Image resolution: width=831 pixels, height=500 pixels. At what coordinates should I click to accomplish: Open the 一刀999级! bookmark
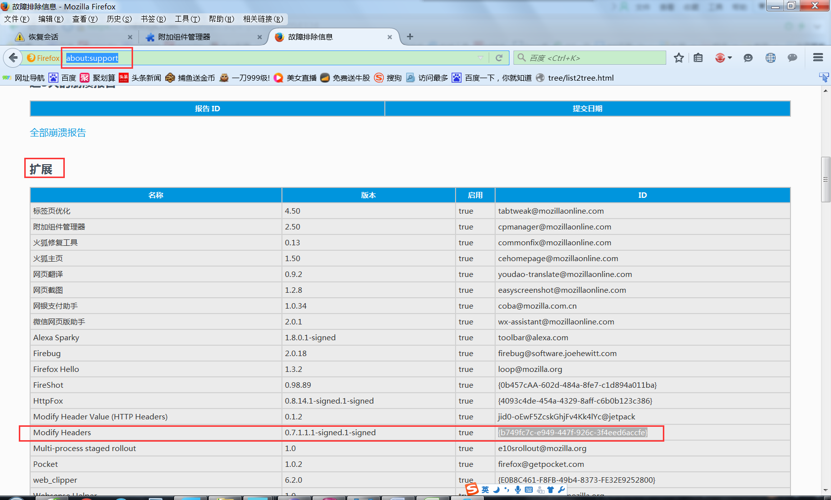[244, 78]
